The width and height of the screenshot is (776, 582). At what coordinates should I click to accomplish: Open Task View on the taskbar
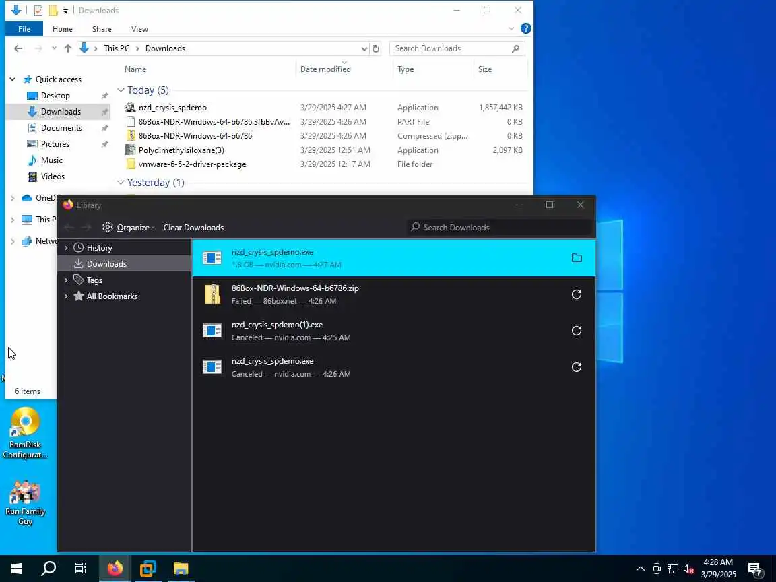[81, 568]
